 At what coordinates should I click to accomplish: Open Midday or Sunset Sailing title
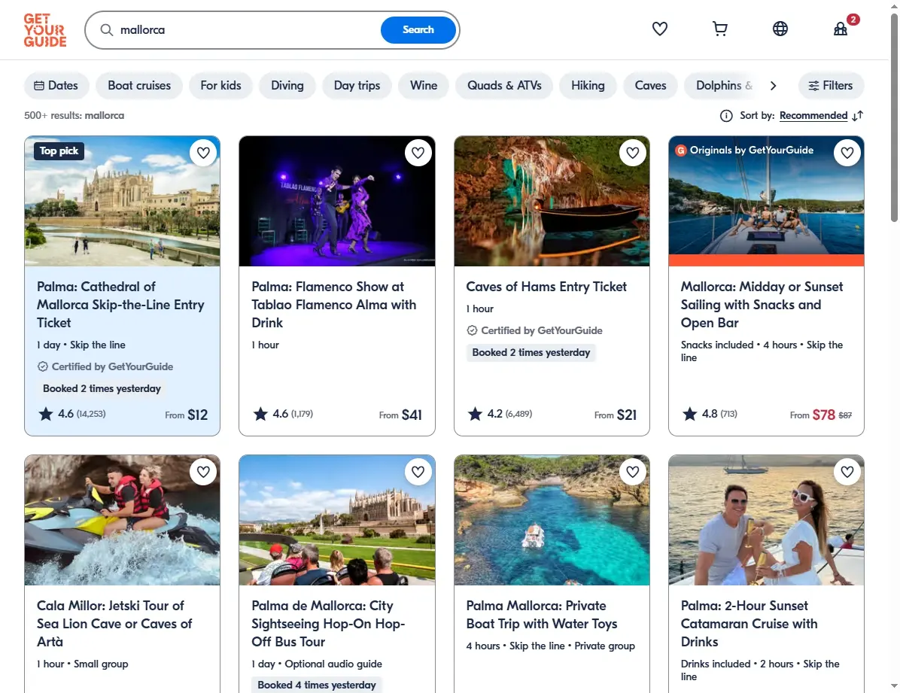click(x=762, y=305)
